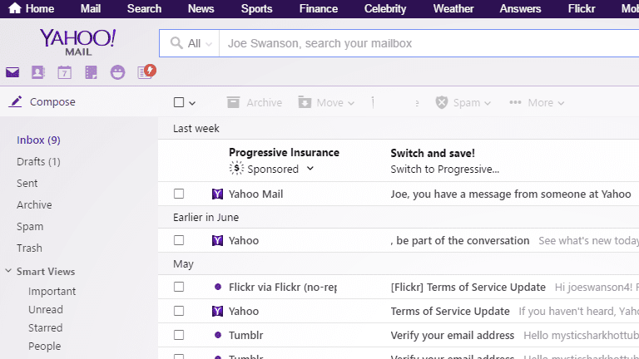Select the People smart view
Viewport: 639px width, 359px height.
[x=45, y=347]
